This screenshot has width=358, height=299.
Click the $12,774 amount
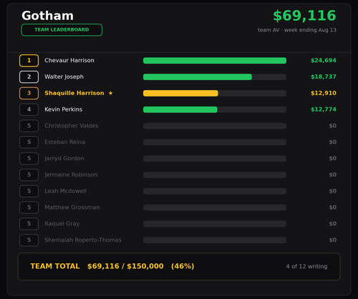point(324,109)
